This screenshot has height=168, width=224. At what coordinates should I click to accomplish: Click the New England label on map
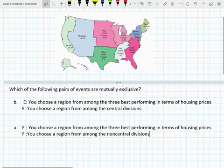point(146,27)
